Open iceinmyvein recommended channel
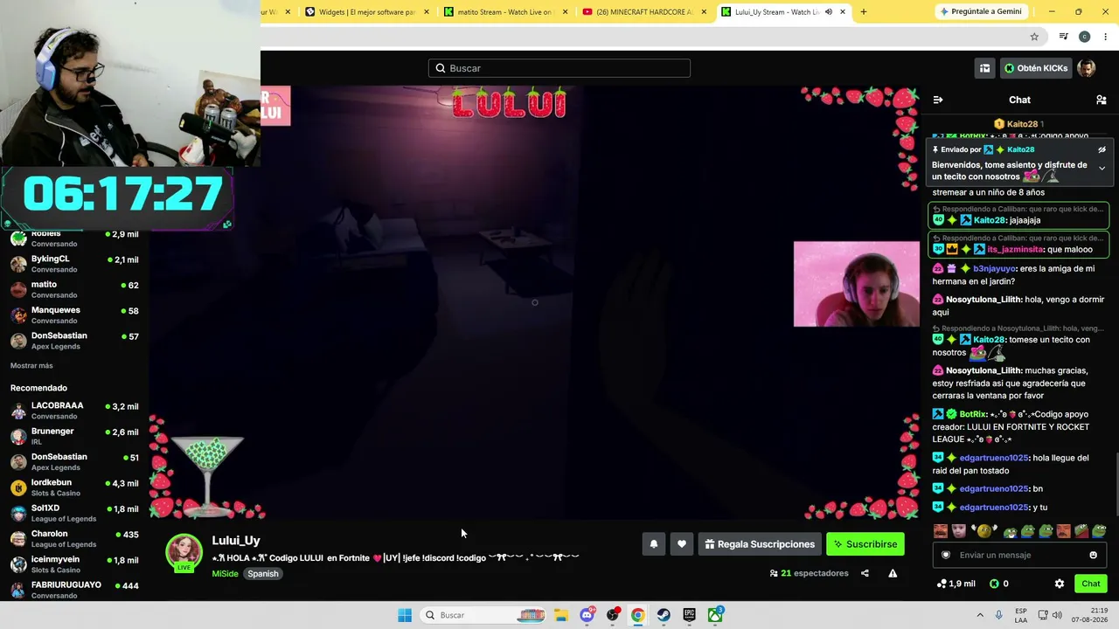The width and height of the screenshot is (1119, 629). tap(74, 564)
